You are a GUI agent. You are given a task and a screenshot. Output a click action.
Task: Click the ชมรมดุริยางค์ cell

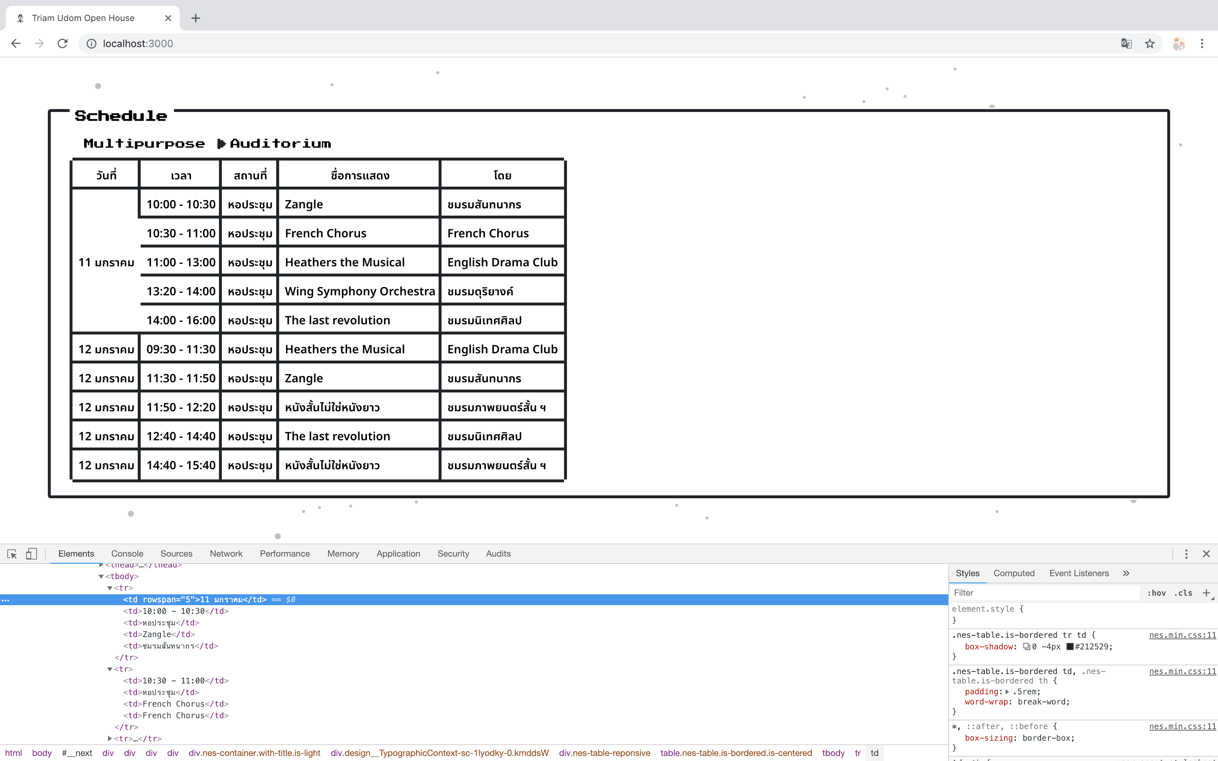coord(502,291)
